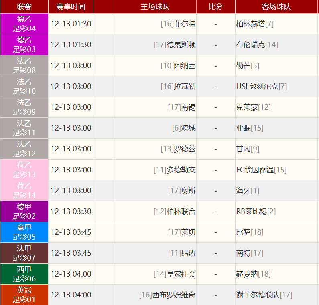Open away team 甘冈[9]
The image size is (319, 305).
[x=248, y=149]
